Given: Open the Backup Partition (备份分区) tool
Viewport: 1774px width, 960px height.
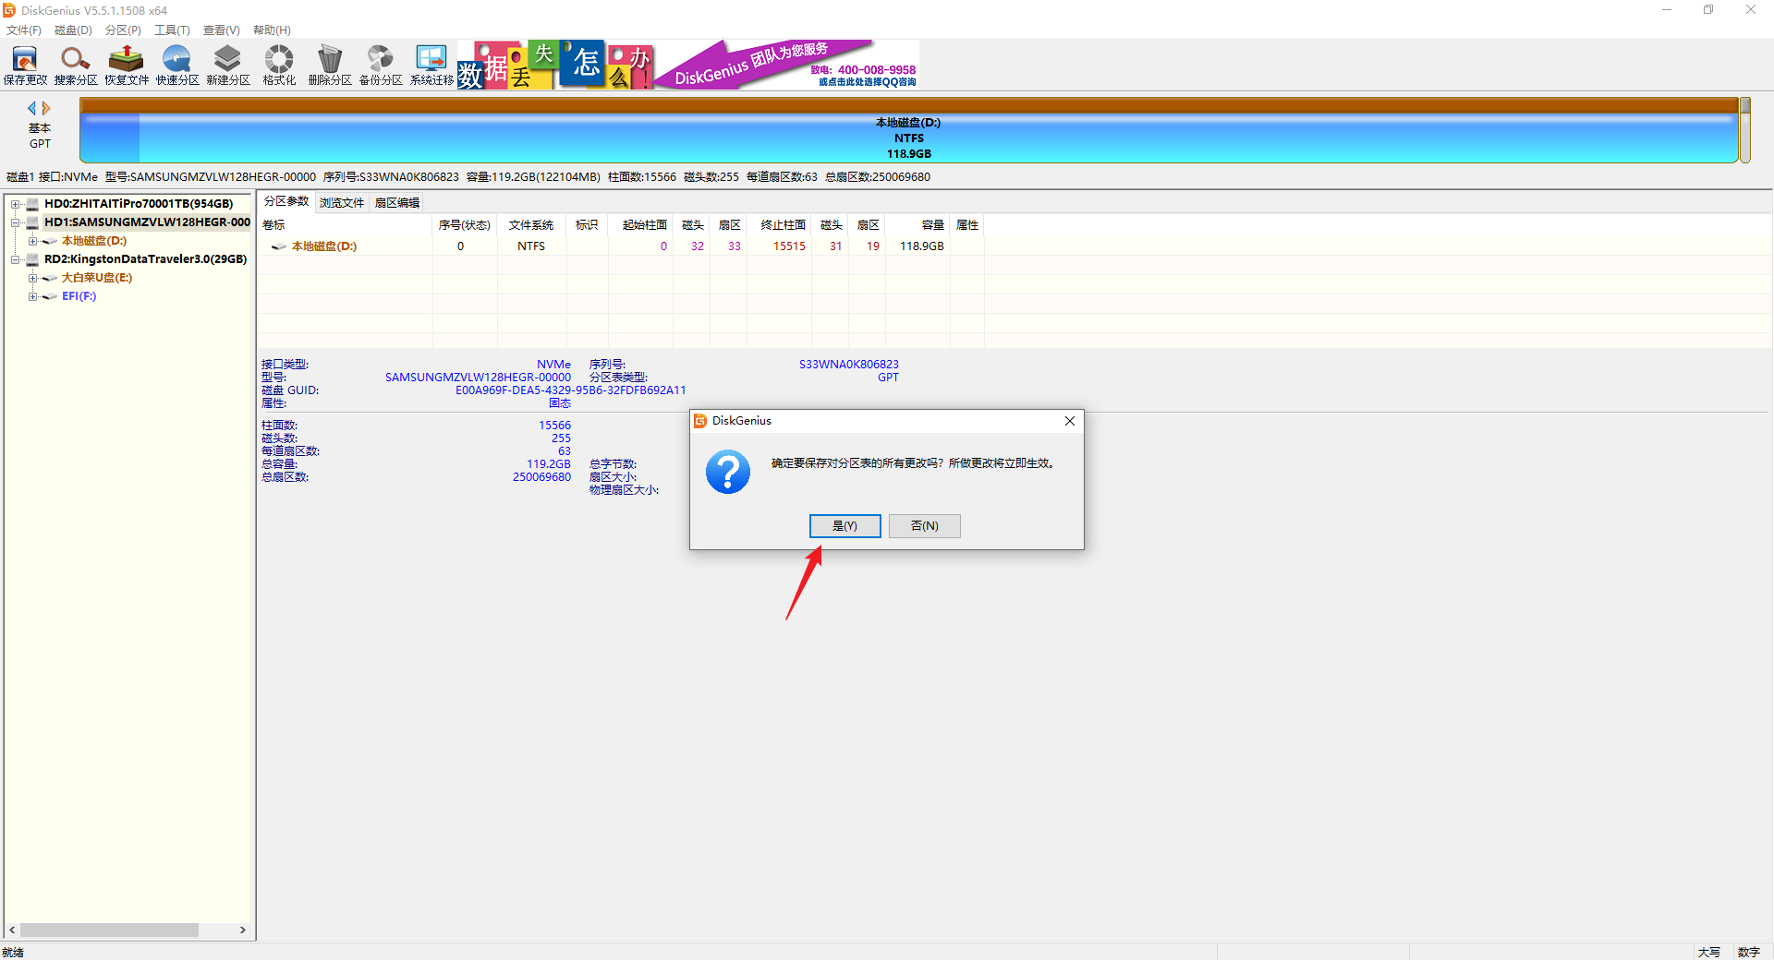Looking at the screenshot, I should (x=381, y=65).
